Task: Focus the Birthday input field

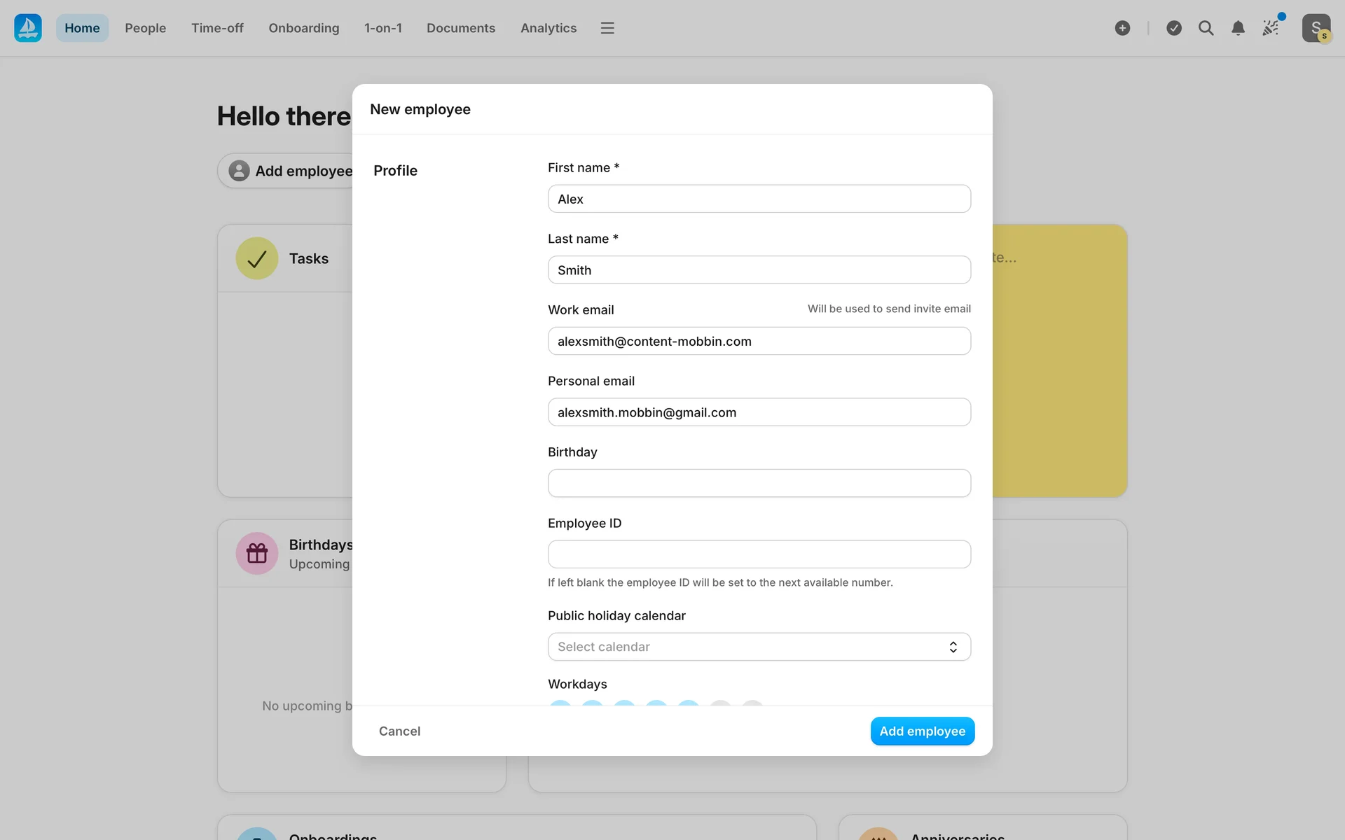Action: pos(759,483)
